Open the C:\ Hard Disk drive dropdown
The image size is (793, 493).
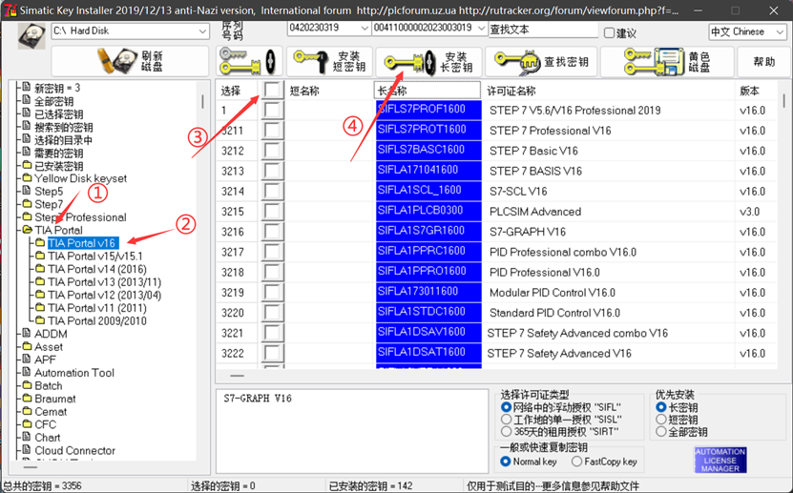(202, 31)
